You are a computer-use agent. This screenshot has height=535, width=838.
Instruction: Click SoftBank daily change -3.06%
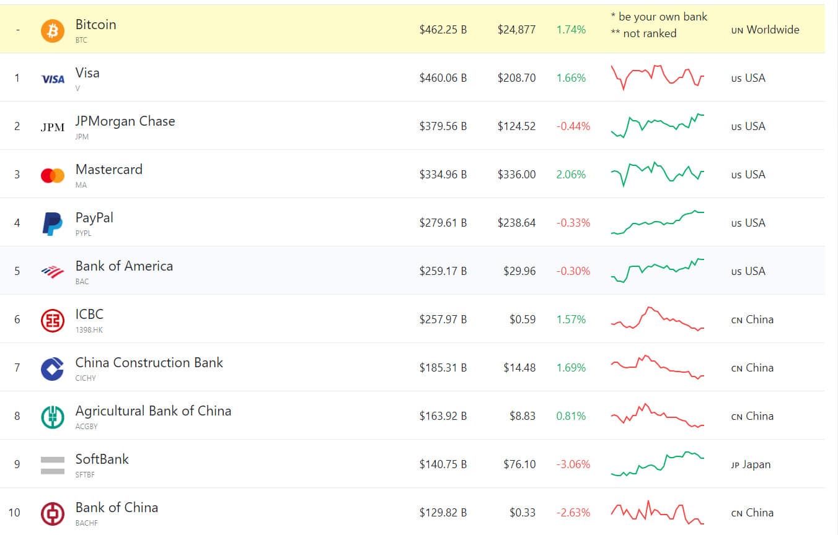click(x=573, y=464)
